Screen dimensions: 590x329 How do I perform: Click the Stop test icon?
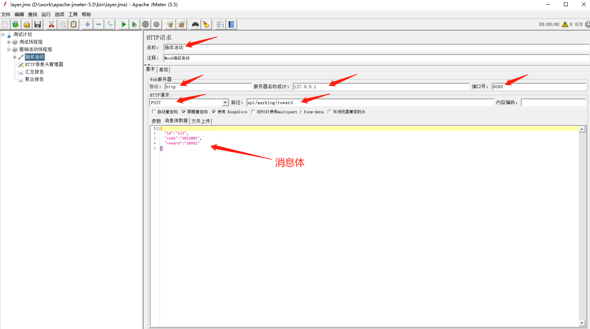145,24
